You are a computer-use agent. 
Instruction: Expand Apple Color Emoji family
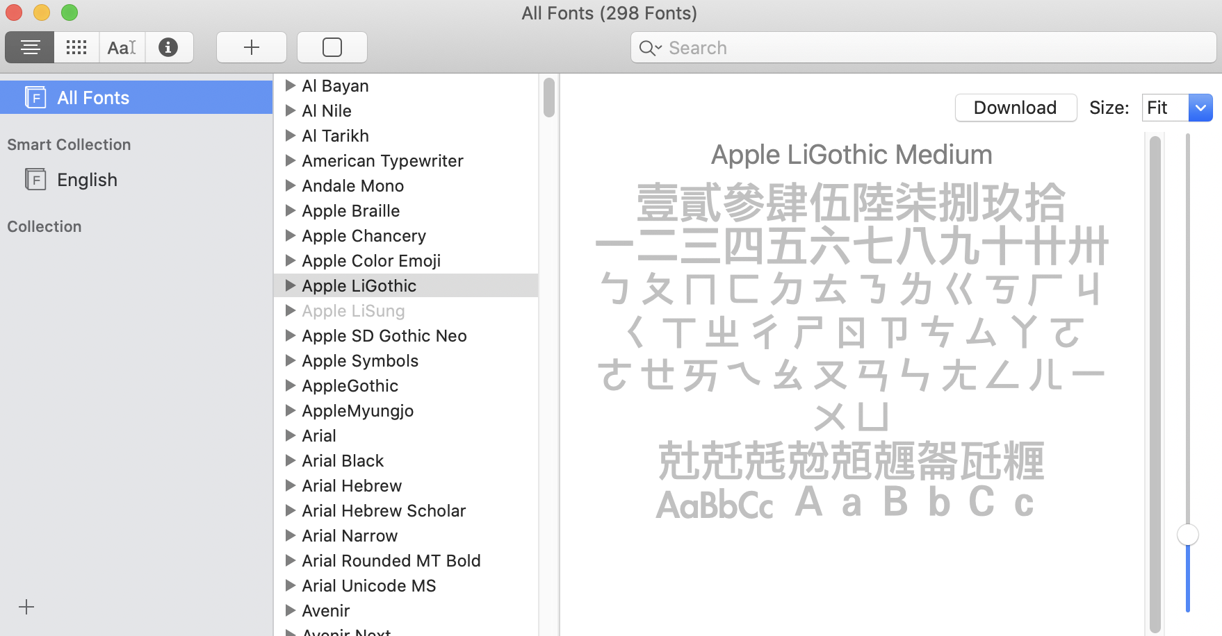click(x=291, y=260)
